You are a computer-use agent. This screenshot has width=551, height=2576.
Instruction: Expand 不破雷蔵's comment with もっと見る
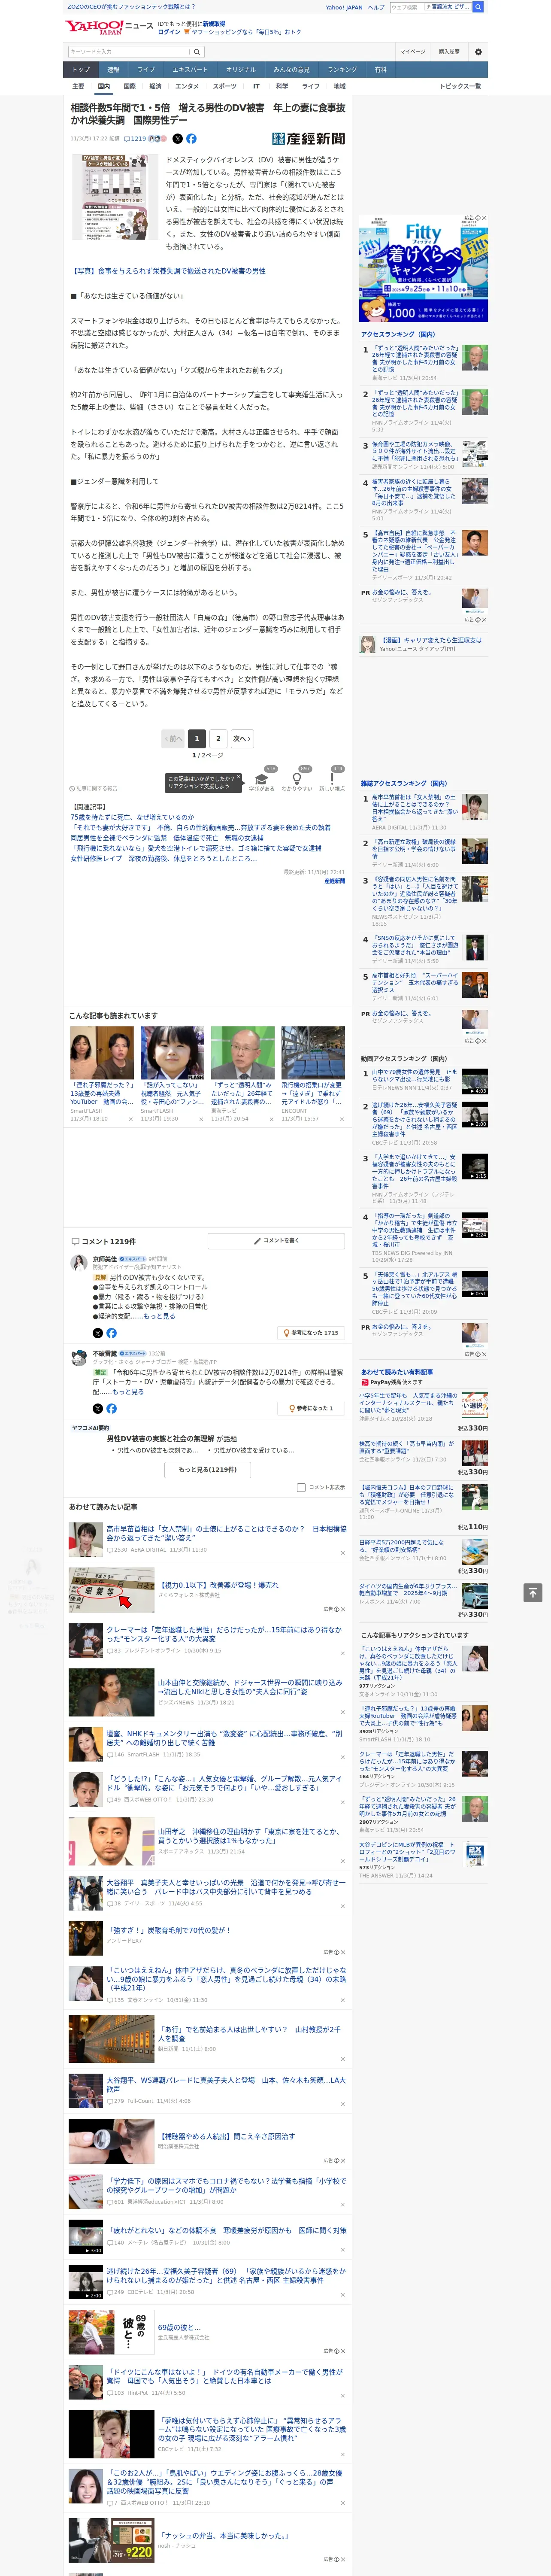(x=128, y=1391)
